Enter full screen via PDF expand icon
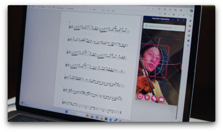223x132 pixels. (179, 15)
